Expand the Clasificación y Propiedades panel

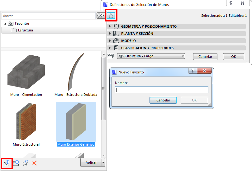[x=110, y=48]
